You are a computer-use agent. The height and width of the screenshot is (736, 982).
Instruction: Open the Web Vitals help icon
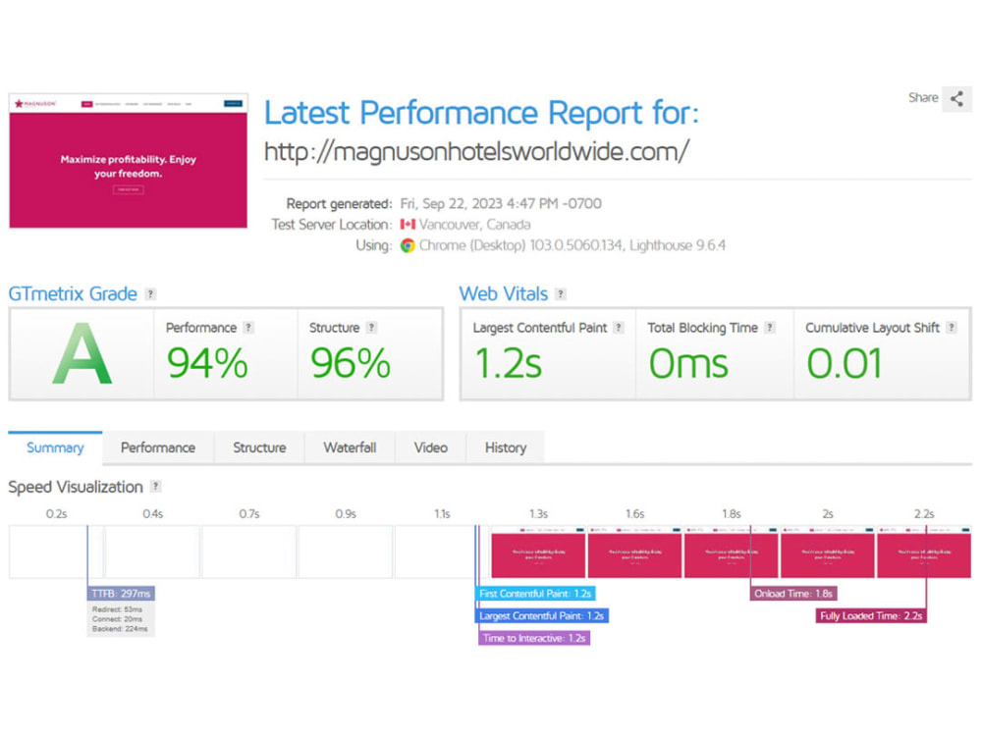pyautogui.click(x=560, y=293)
